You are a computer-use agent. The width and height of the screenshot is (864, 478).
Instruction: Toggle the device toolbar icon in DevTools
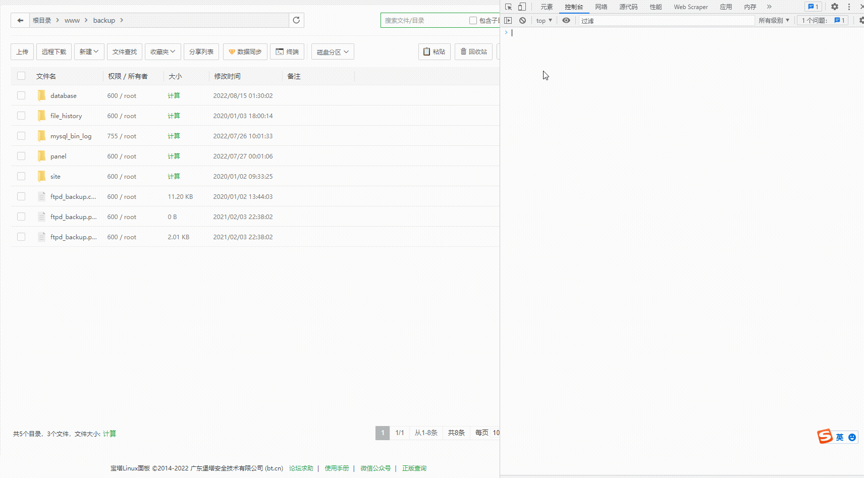522,7
